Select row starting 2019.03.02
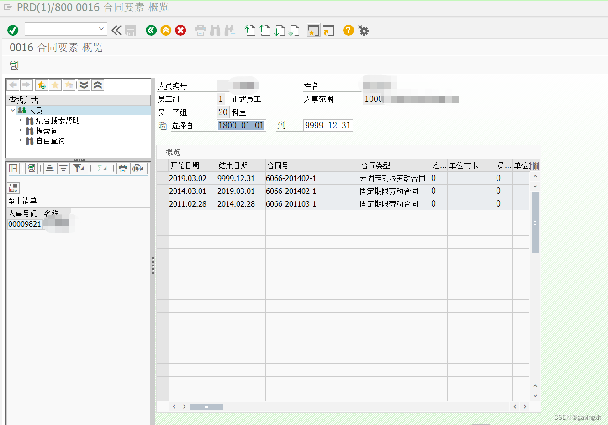 tap(163, 178)
